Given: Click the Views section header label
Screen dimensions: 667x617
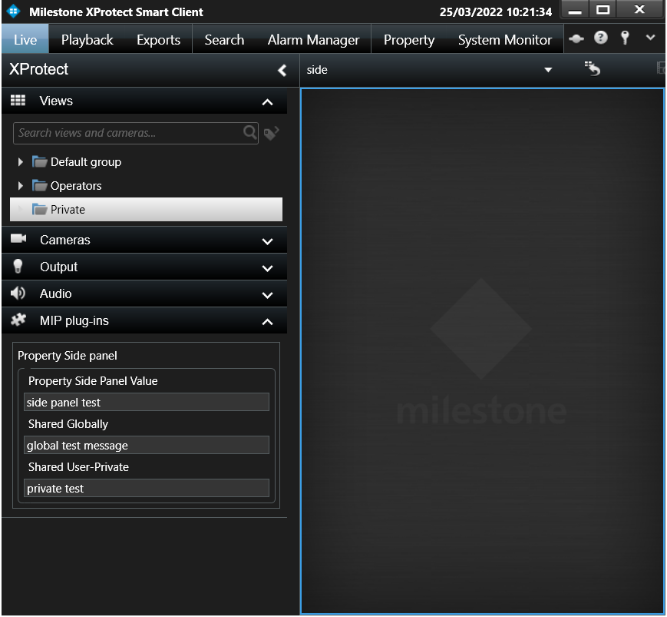Looking at the screenshot, I should tap(56, 101).
